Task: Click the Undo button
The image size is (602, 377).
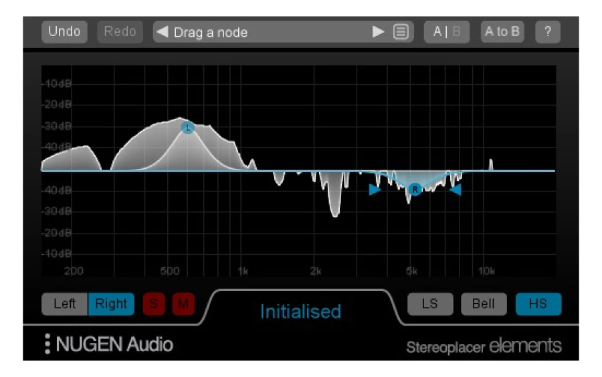Action: [64, 31]
